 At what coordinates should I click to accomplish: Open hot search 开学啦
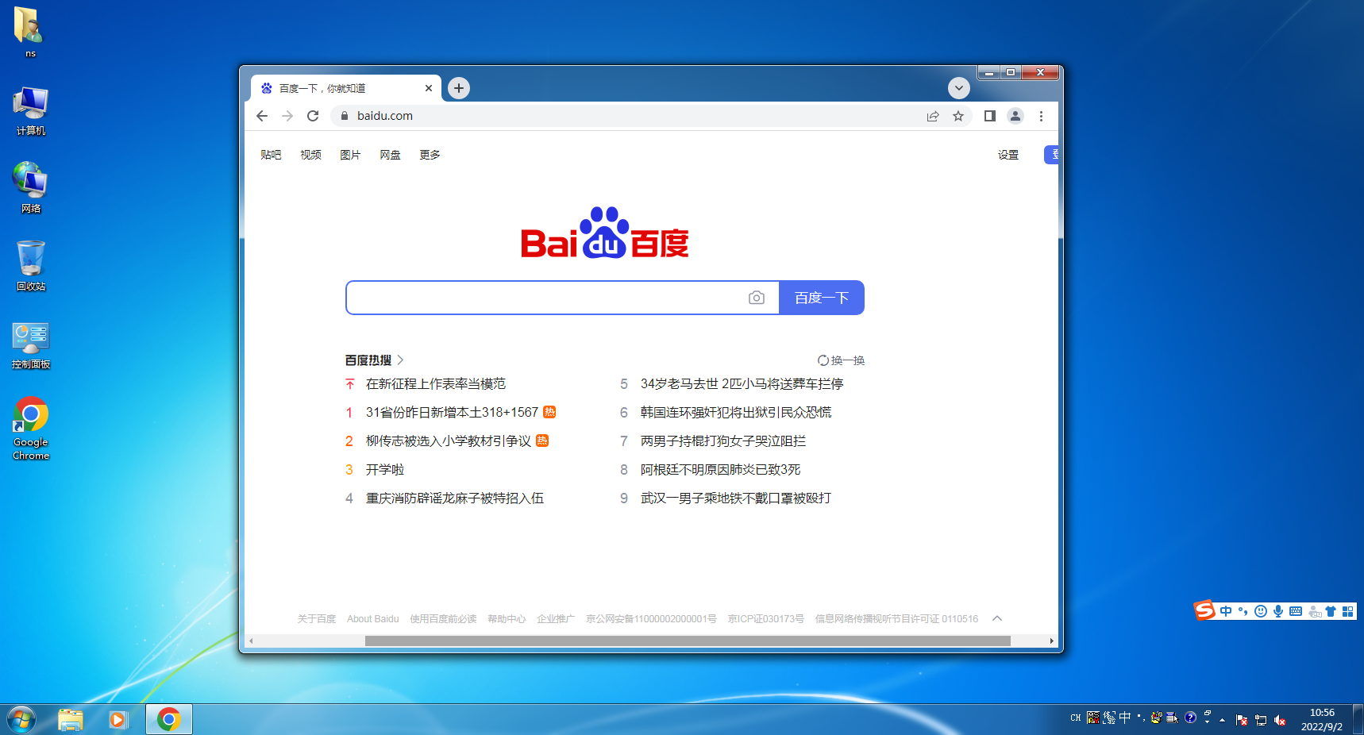pos(385,470)
